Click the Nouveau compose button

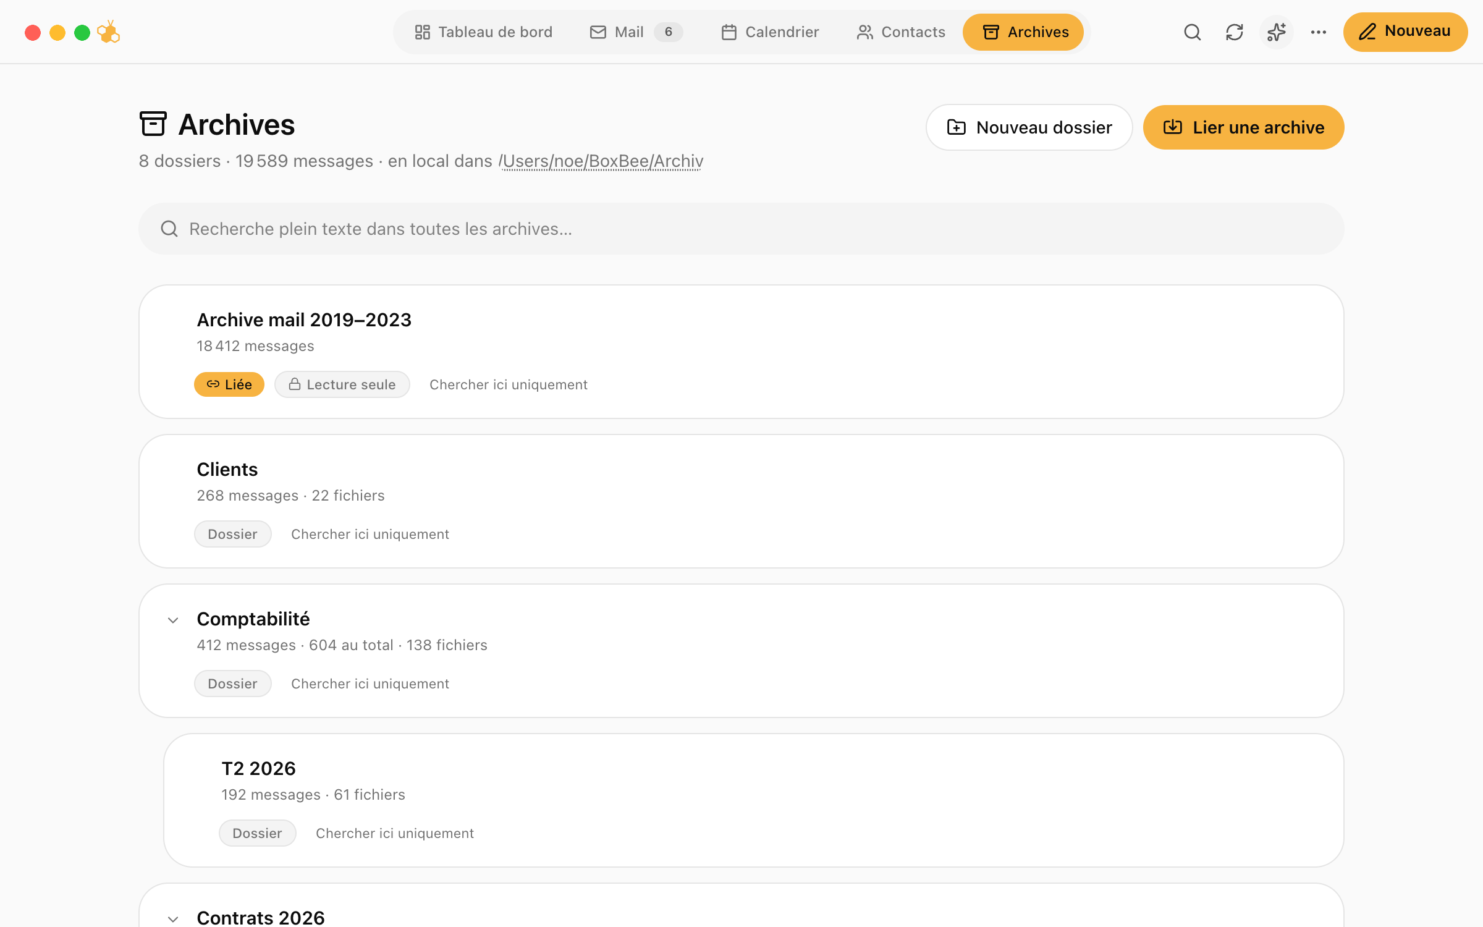tap(1405, 32)
